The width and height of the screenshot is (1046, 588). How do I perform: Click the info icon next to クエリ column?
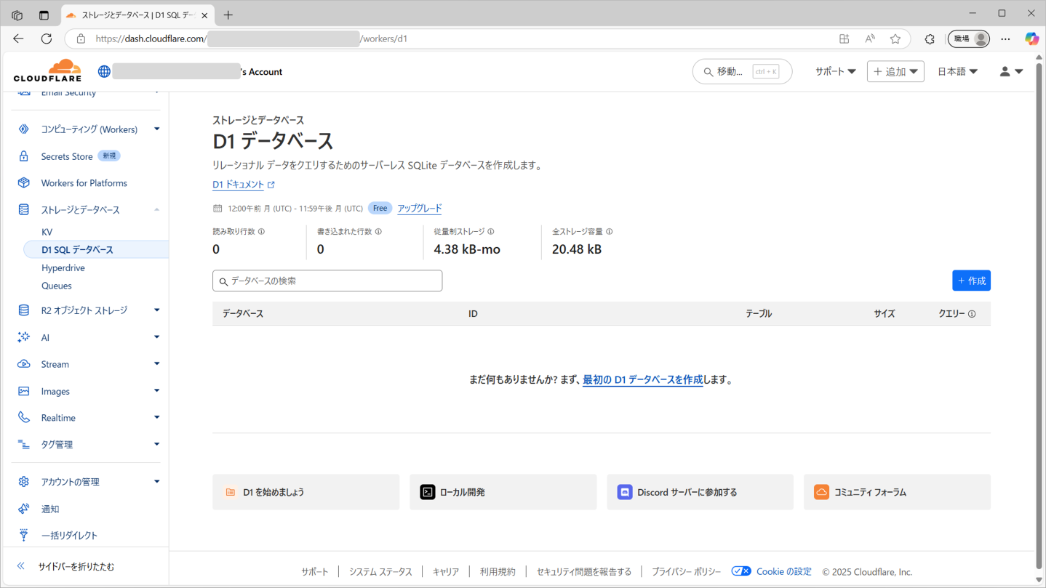[972, 314]
